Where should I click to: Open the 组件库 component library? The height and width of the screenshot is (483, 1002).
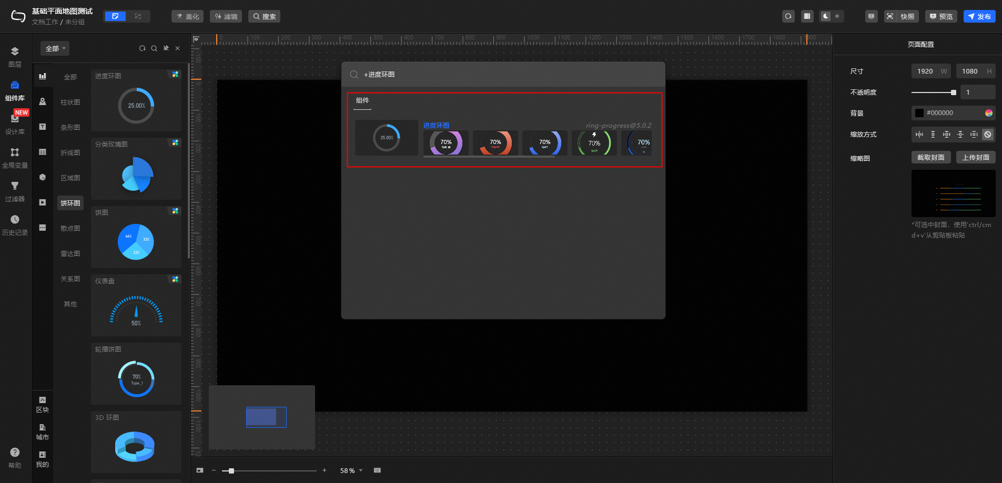tap(15, 91)
